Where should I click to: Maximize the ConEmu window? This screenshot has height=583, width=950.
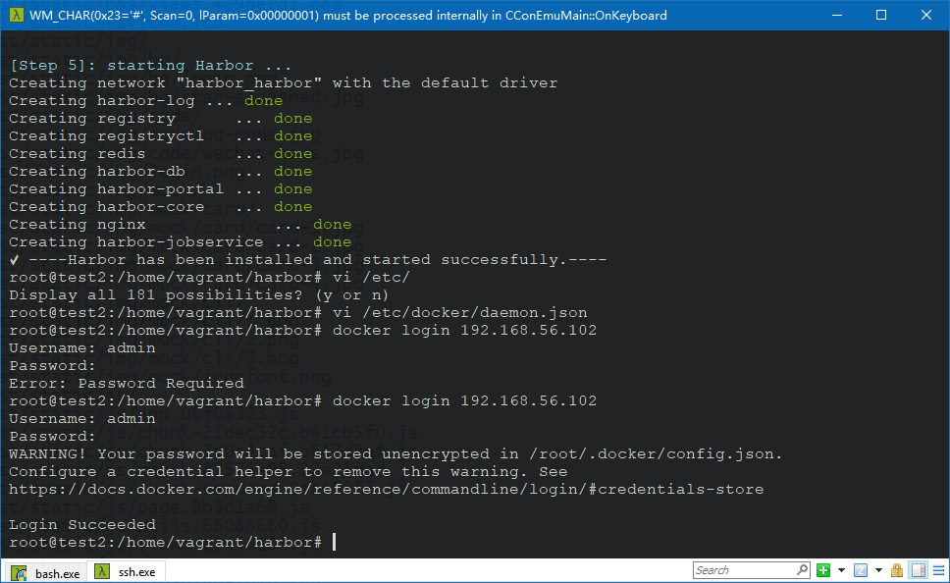pyautogui.click(x=881, y=15)
